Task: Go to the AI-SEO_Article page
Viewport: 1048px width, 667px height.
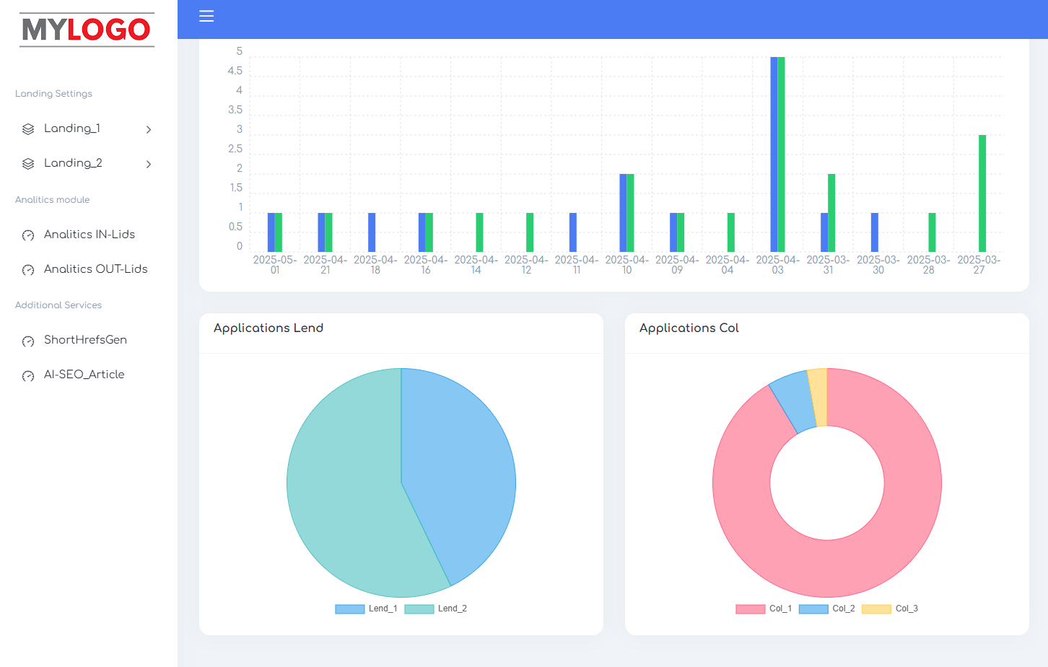Action: point(84,375)
